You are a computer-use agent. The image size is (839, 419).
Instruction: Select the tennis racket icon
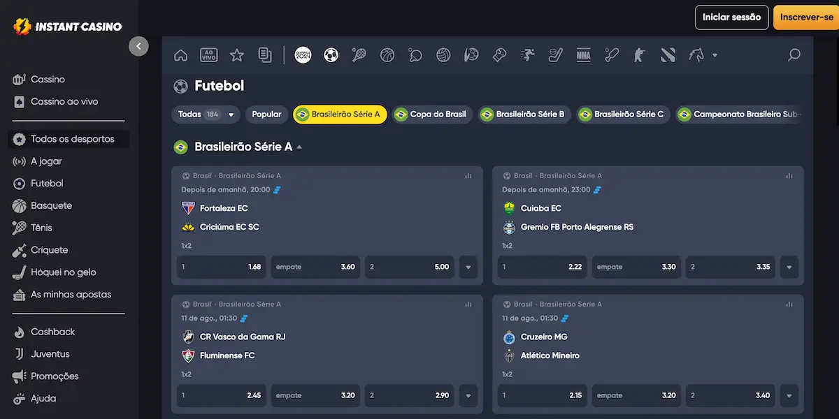click(x=359, y=55)
